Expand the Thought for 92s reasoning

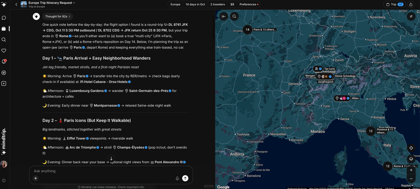tap(58, 16)
